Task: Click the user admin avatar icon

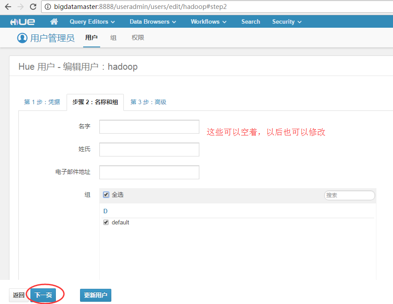Action: (22, 38)
